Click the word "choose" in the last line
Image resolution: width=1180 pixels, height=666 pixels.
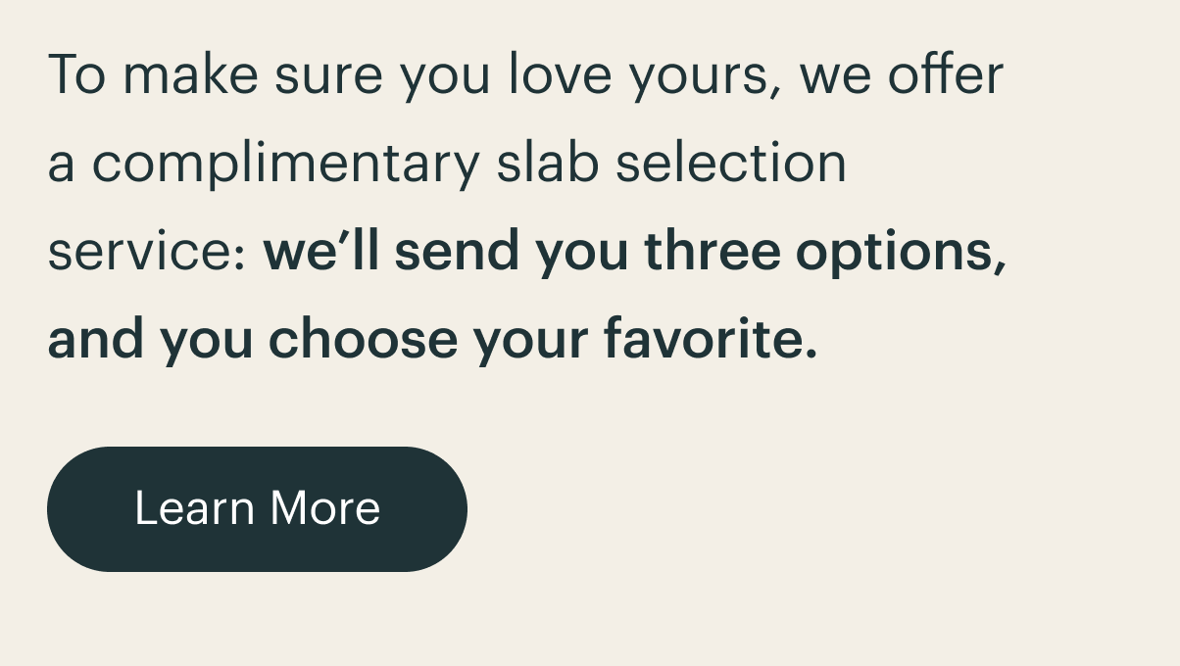[363, 339]
